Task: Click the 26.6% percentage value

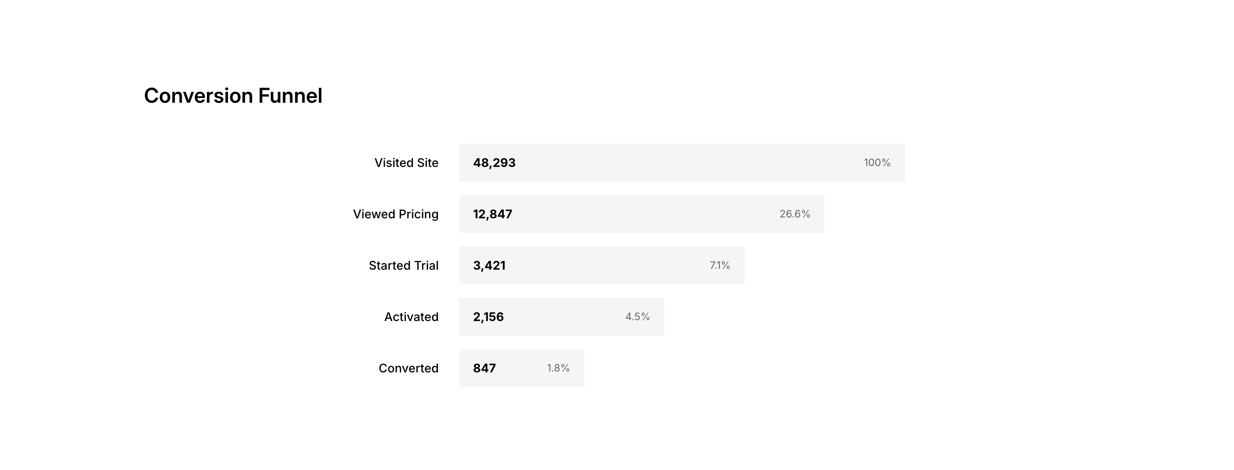Action: [x=794, y=214]
